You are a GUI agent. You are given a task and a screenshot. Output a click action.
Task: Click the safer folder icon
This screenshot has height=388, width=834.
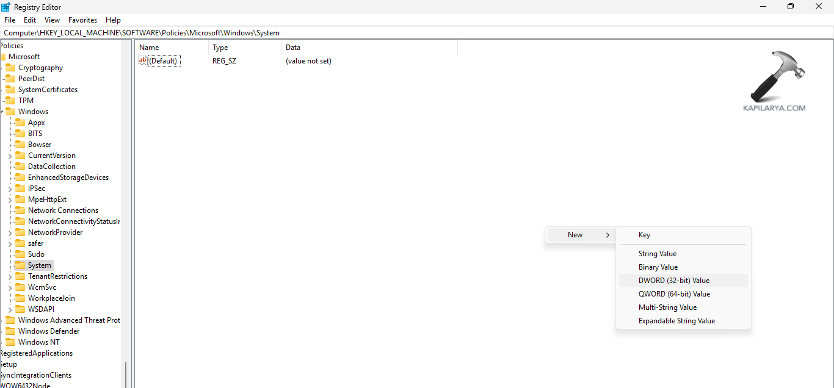20,243
